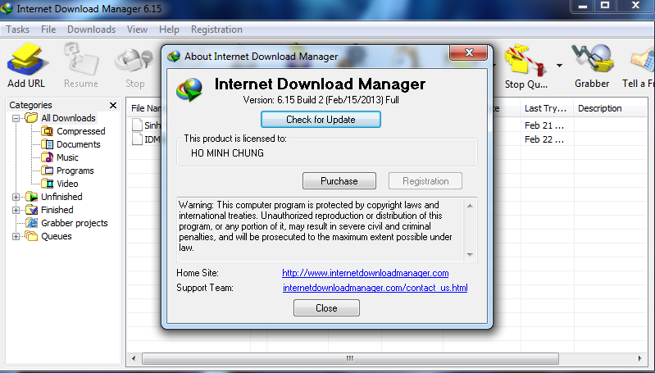Open the contact_us.html support link

(375, 288)
